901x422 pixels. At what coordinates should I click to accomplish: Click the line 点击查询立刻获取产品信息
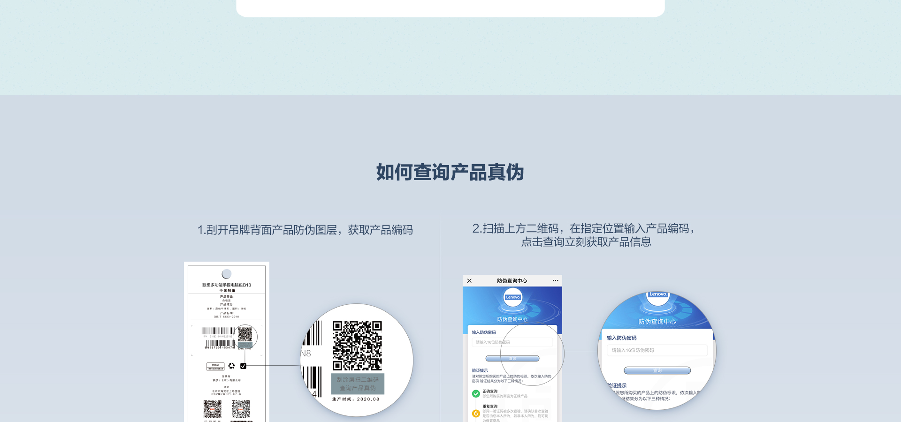tap(586, 242)
